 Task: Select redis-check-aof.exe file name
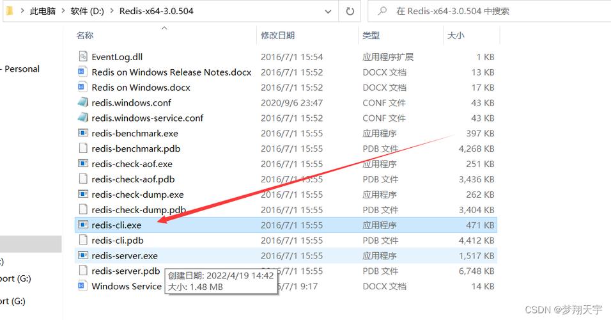coord(132,164)
